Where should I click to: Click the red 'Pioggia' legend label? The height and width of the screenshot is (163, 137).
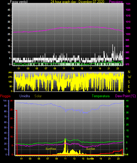pyautogui.click(x=5, y=96)
